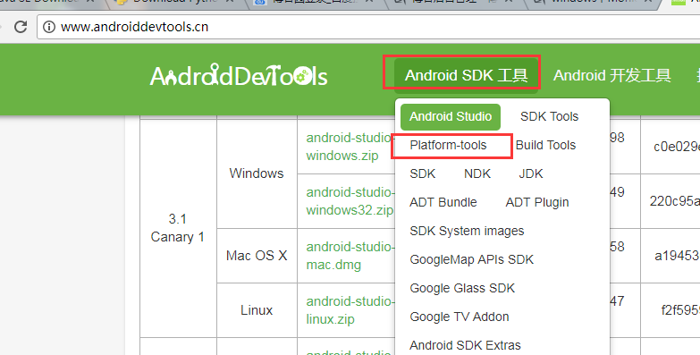700x355 pixels.
Task: Open Android SDK Extras entry
Action: 465,345
